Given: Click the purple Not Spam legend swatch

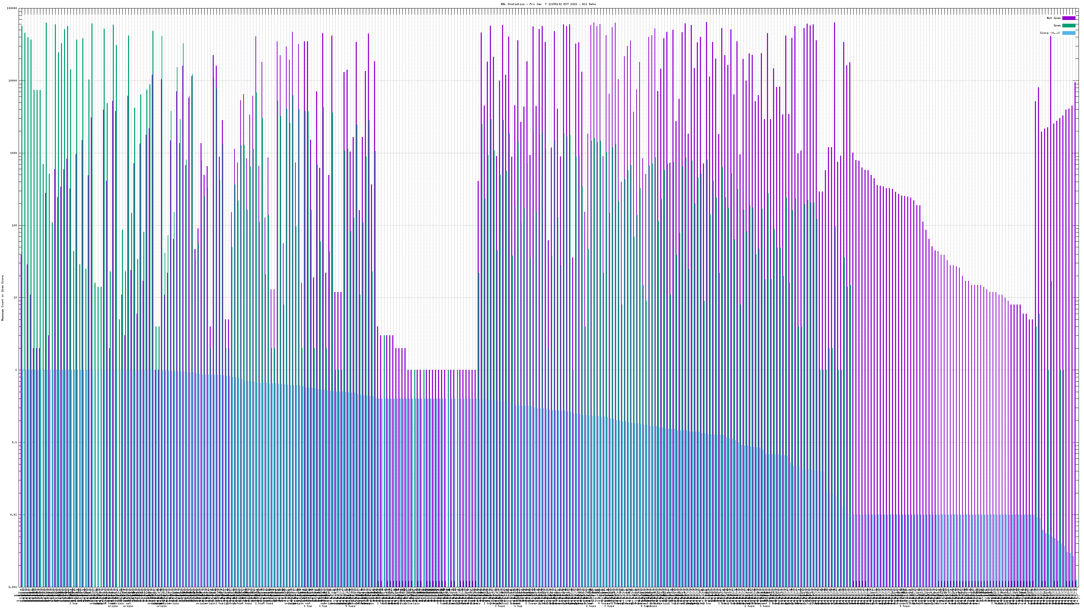Looking at the screenshot, I should (1068, 18).
